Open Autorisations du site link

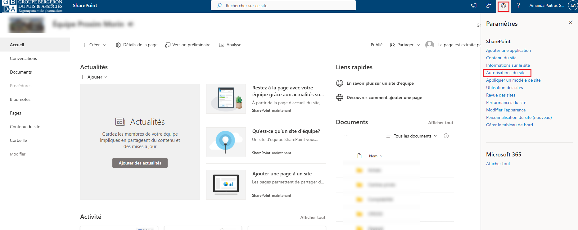(x=506, y=73)
